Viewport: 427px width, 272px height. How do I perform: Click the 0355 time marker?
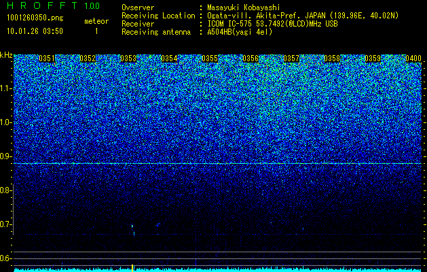click(x=210, y=58)
